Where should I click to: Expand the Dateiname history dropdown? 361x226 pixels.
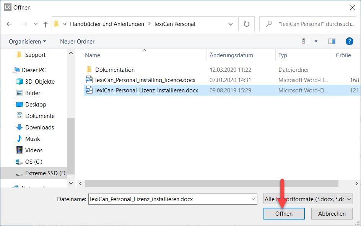pyautogui.click(x=253, y=199)
